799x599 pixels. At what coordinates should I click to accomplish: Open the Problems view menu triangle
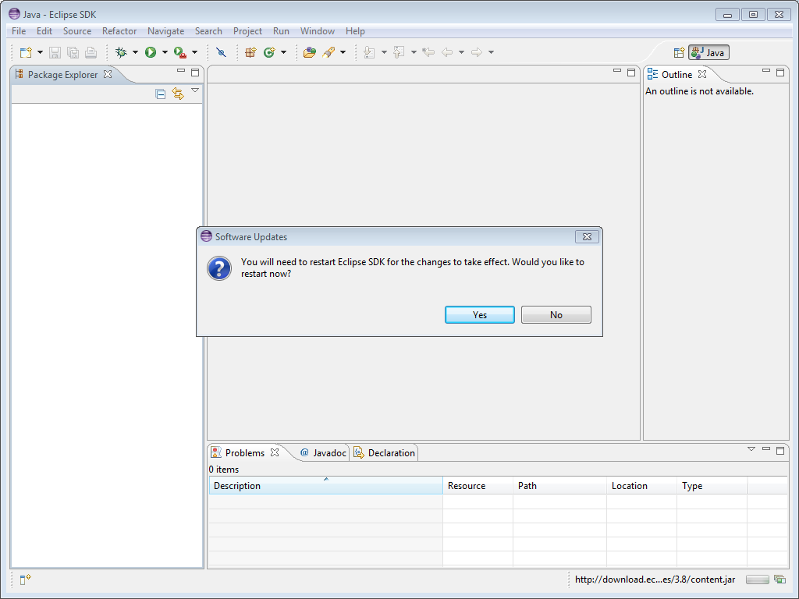click(x=751, y=449)
